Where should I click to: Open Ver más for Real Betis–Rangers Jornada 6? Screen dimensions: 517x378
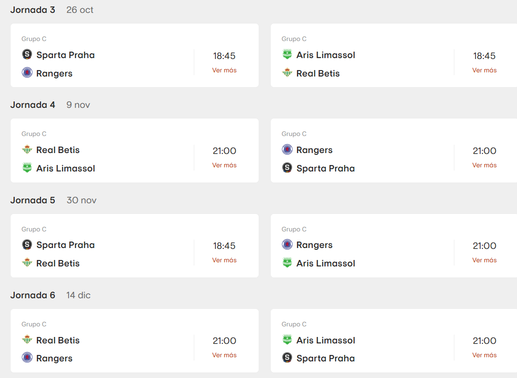tap(224, 355)
